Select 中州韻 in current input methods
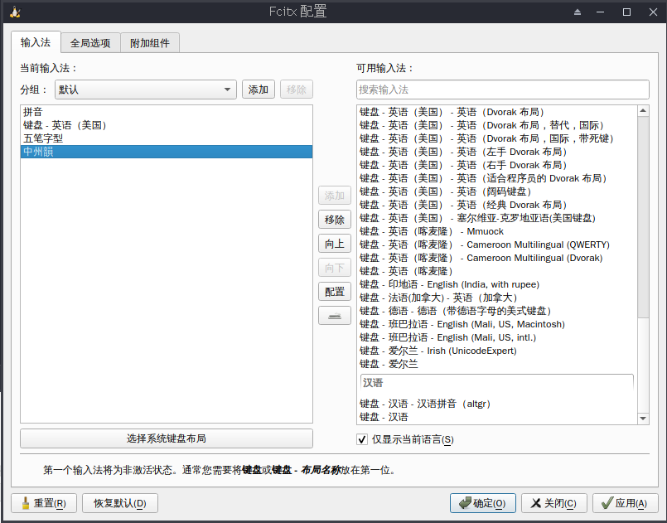Image resolution: width=667 pixels, height=523 pixels. click(167, 152)
